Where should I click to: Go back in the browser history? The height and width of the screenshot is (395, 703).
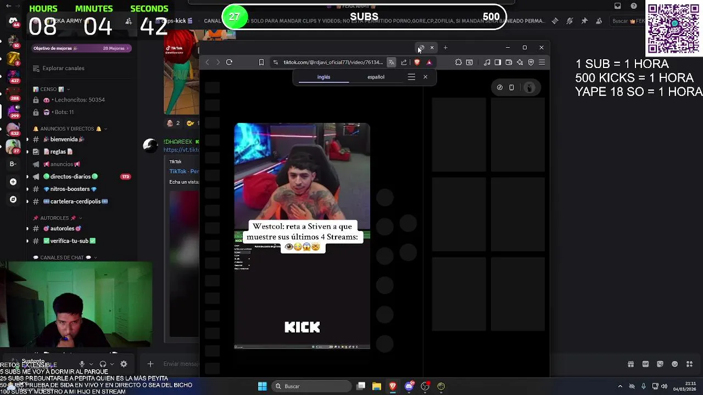207,62
